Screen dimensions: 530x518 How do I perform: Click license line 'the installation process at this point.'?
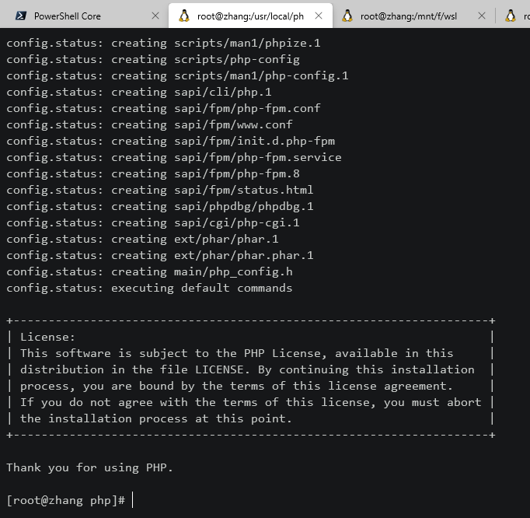click(x=156, y=418)
